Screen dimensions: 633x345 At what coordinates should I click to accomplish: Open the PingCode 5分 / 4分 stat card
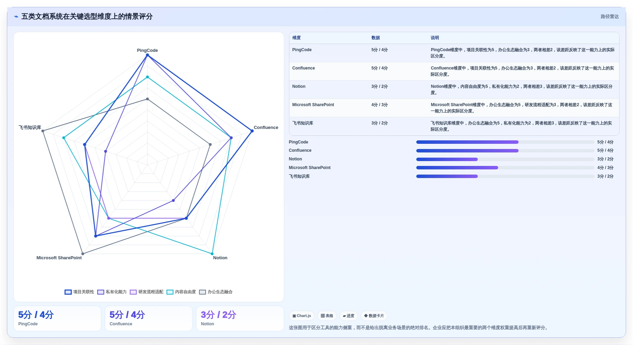point(57,318)
